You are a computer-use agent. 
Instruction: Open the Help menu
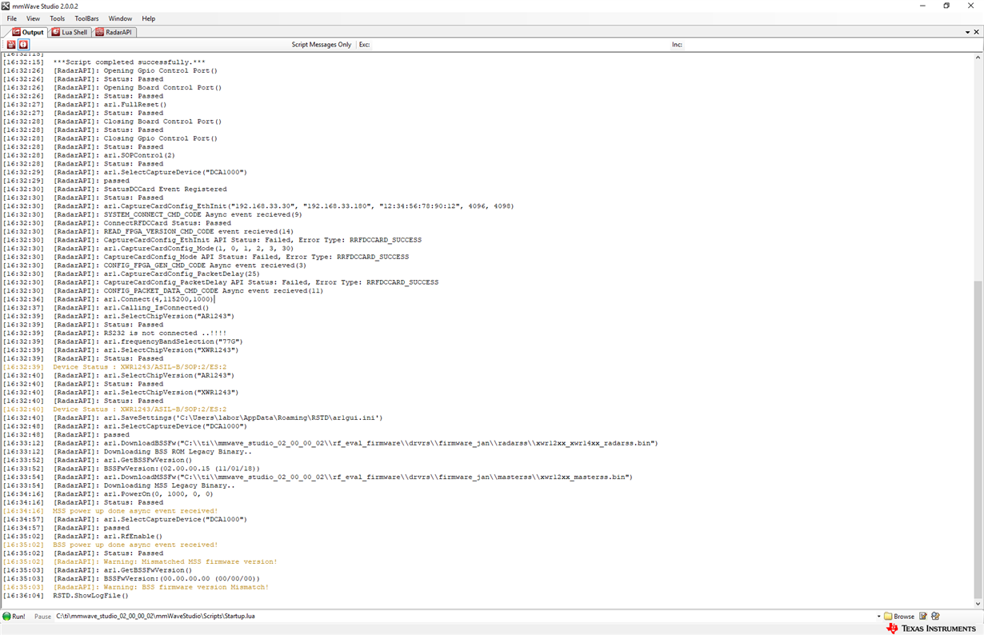point(149,18)
